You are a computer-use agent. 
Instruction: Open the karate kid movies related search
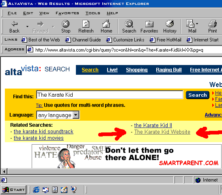39,138
